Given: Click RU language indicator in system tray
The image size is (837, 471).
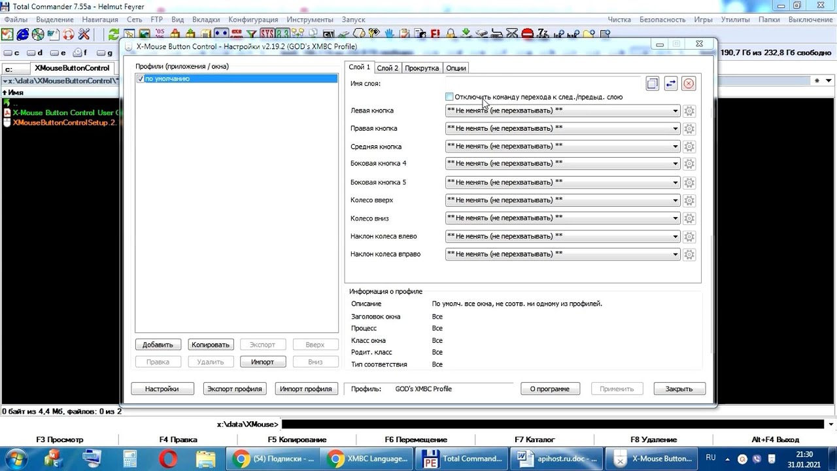Looking at the screenshot, I should [x=710, y=458].
